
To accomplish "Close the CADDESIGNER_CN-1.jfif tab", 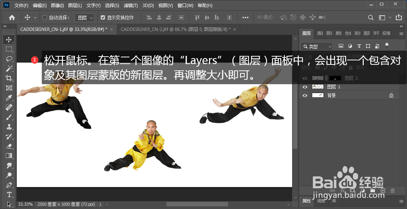I will point(112,29).
